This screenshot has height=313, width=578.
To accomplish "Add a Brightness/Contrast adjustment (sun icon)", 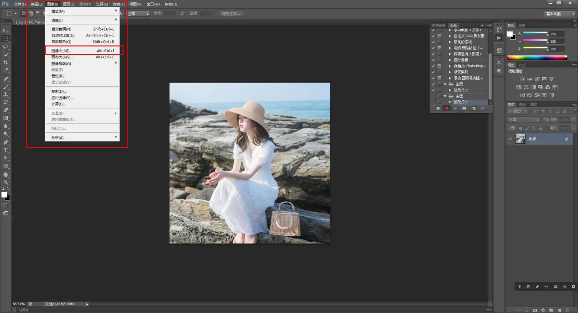I will 522,79.
